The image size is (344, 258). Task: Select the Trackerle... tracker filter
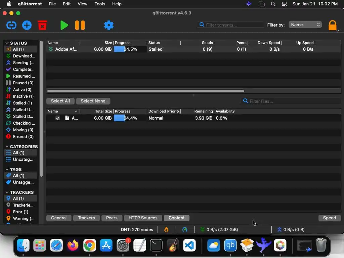pyautogui.click(x=20, y=205)
